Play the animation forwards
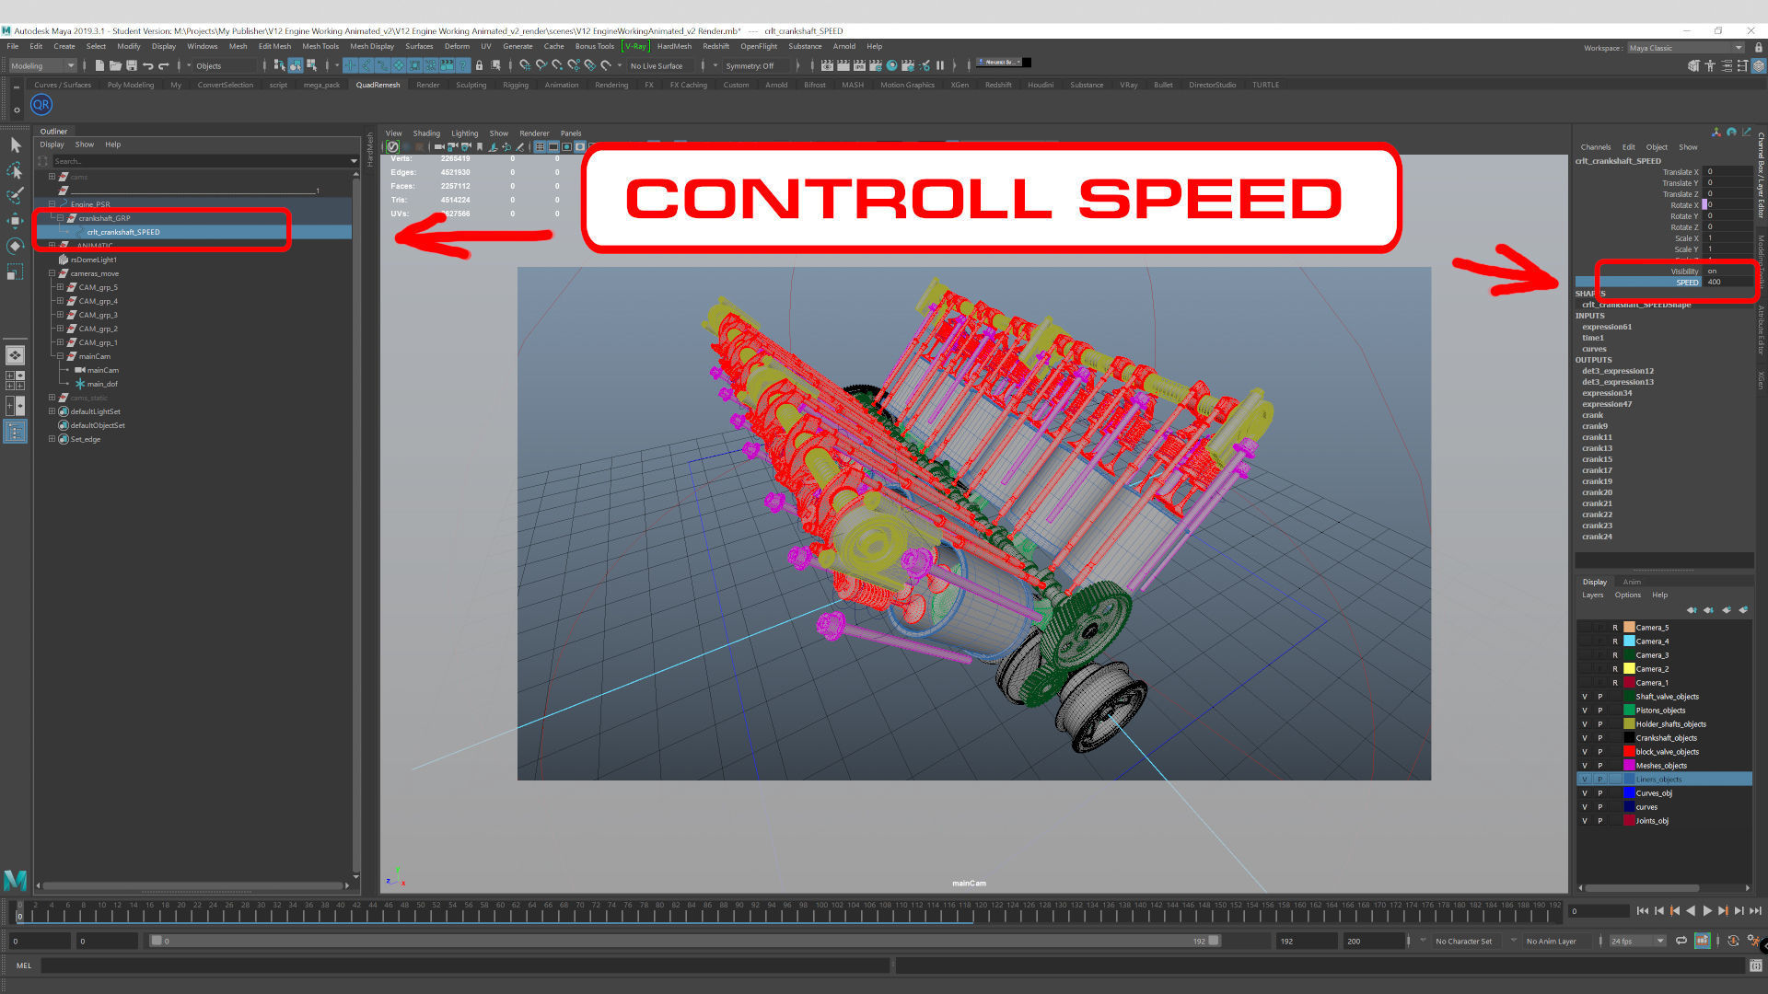Screen dimensions: 1768x994 [1706, 910]
